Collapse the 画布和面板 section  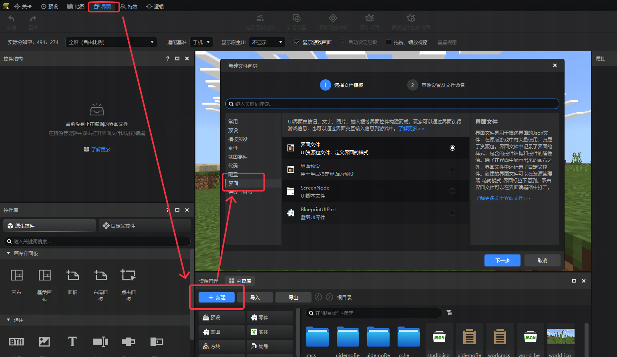[8, 253]
